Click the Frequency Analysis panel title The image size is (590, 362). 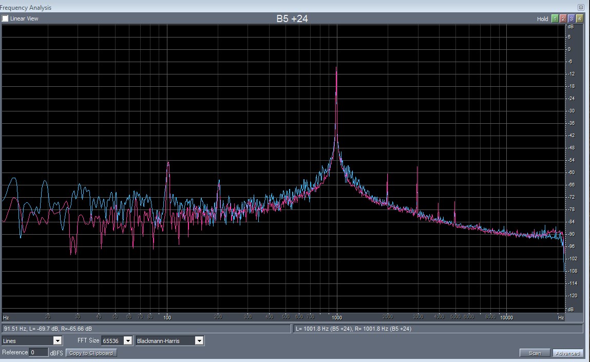pos(26,8)
